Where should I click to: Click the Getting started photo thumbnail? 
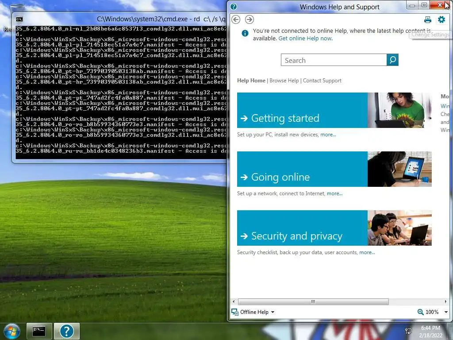point(399,110)
